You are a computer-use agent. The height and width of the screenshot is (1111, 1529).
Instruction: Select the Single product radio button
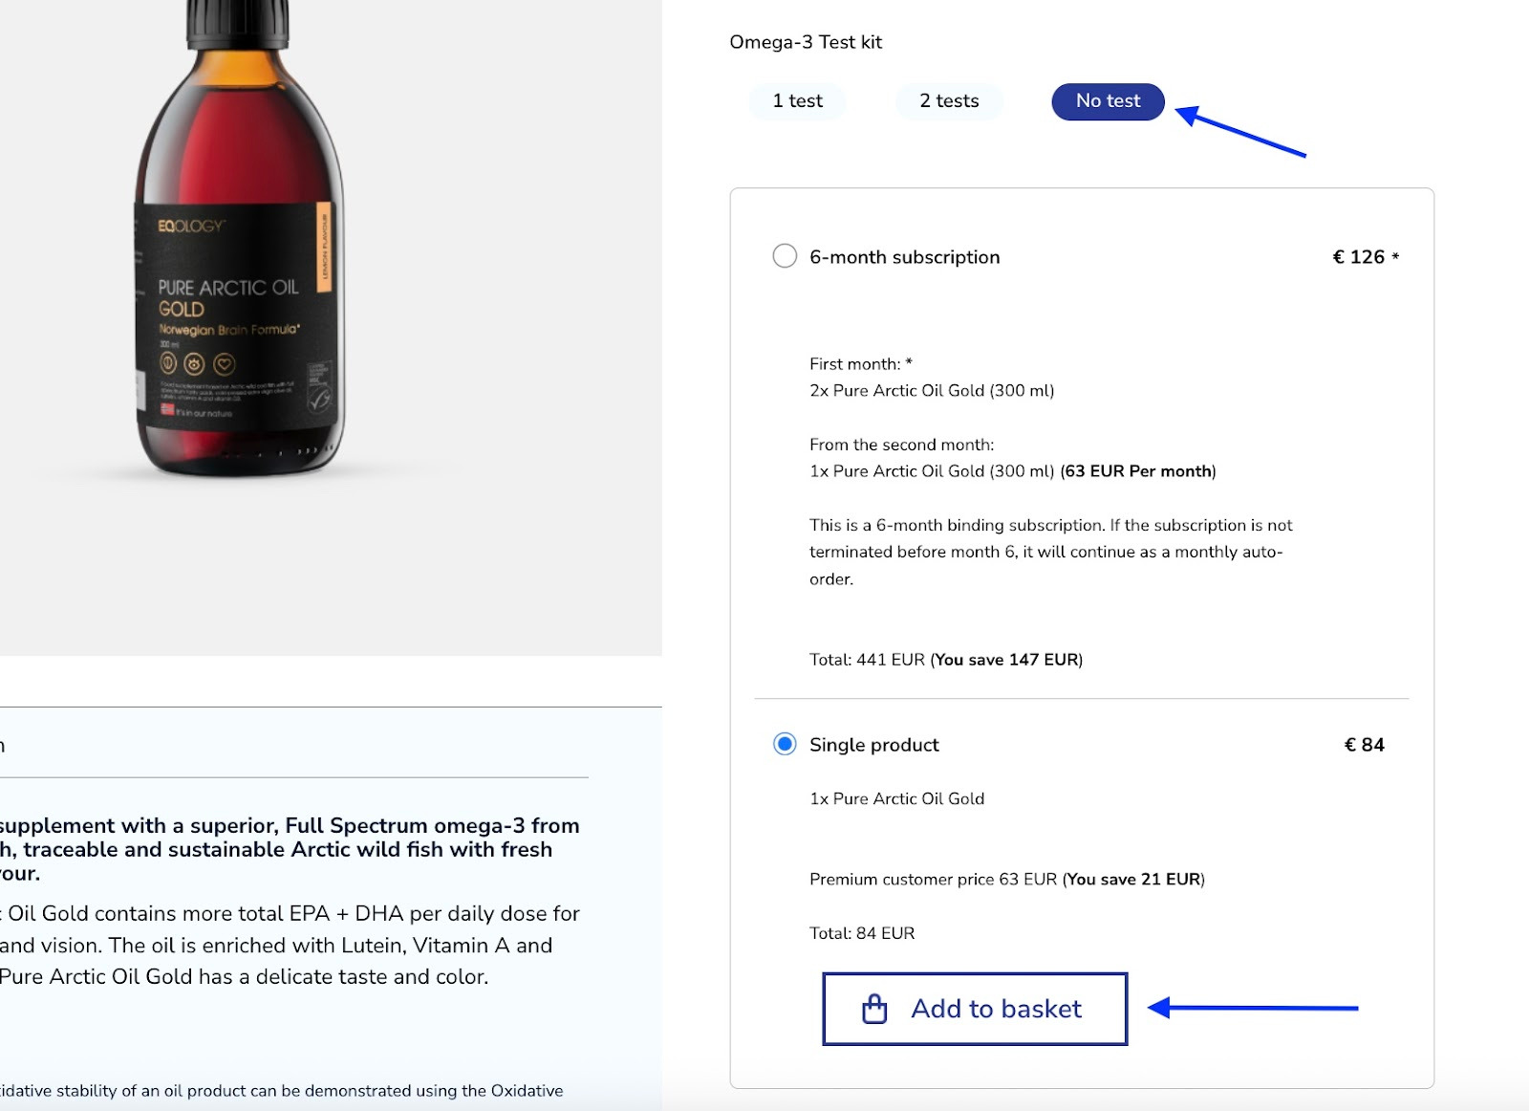(785, 744)
